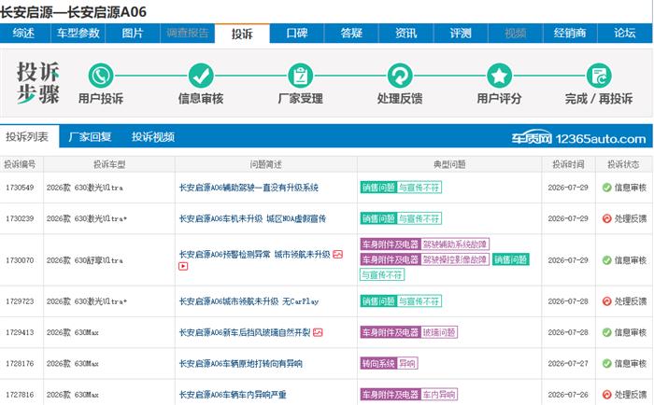The image size is (654, 405).
Task: Open complaint 长安启源A06辅助驾驶一直没有升级系统
Action: [249, 188]
